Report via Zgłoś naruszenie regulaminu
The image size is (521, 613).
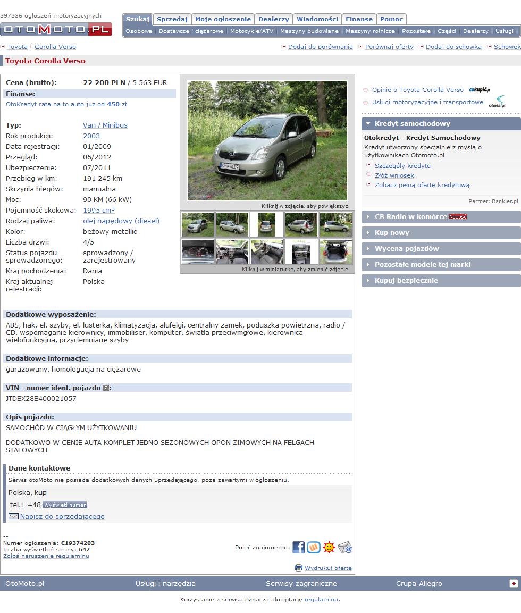(46, 556)
